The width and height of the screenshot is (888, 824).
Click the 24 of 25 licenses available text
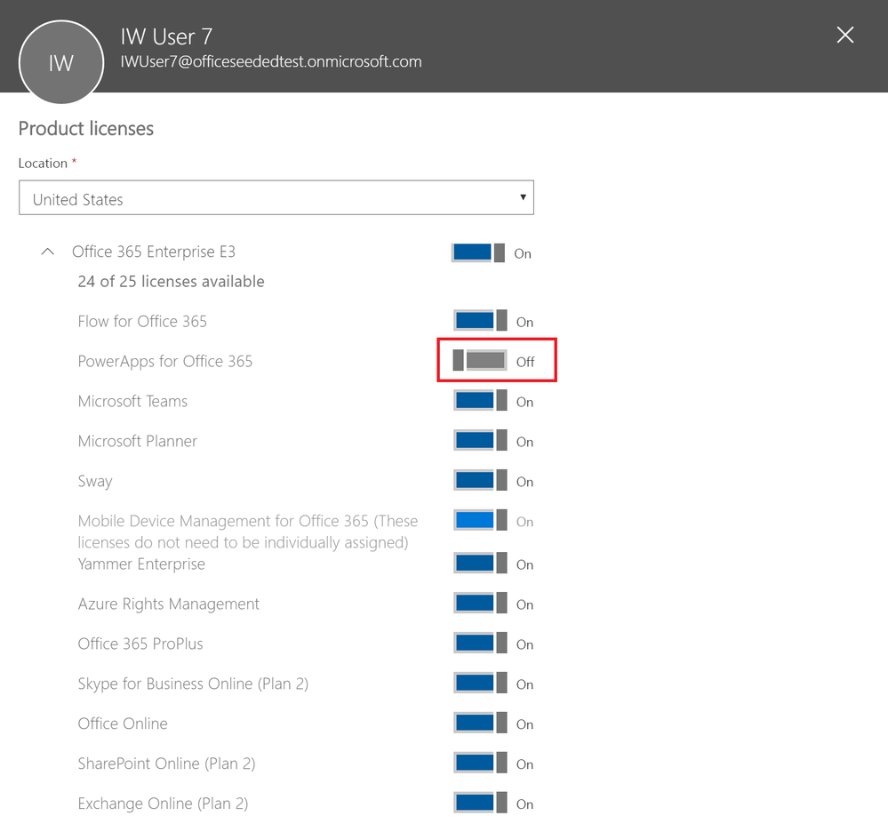coord(171,282)
